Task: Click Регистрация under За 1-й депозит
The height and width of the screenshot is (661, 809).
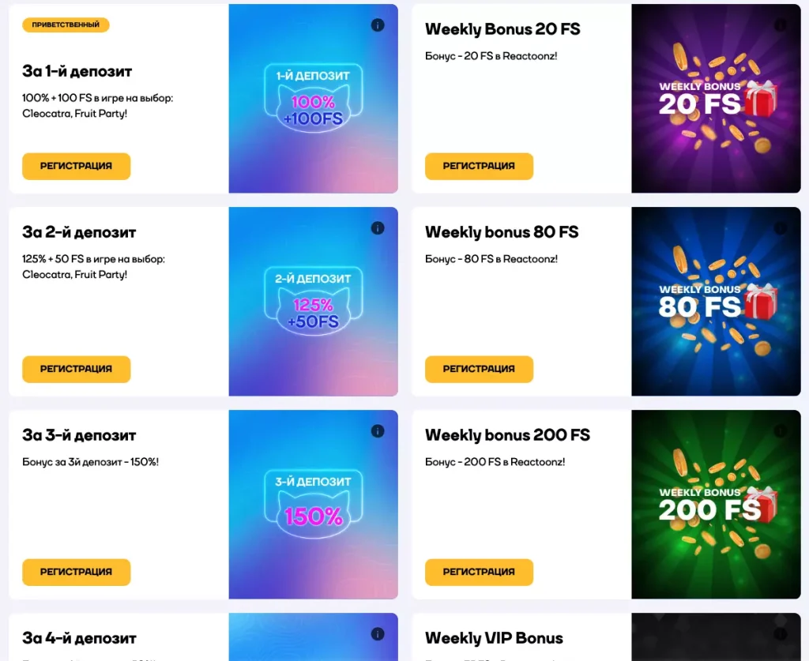Action: [x=76, y=166]
